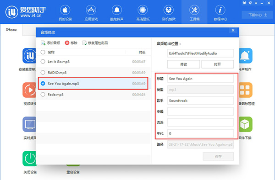
Task: Open 视频转换 video convert tool icon
Action: coord(29,90)
